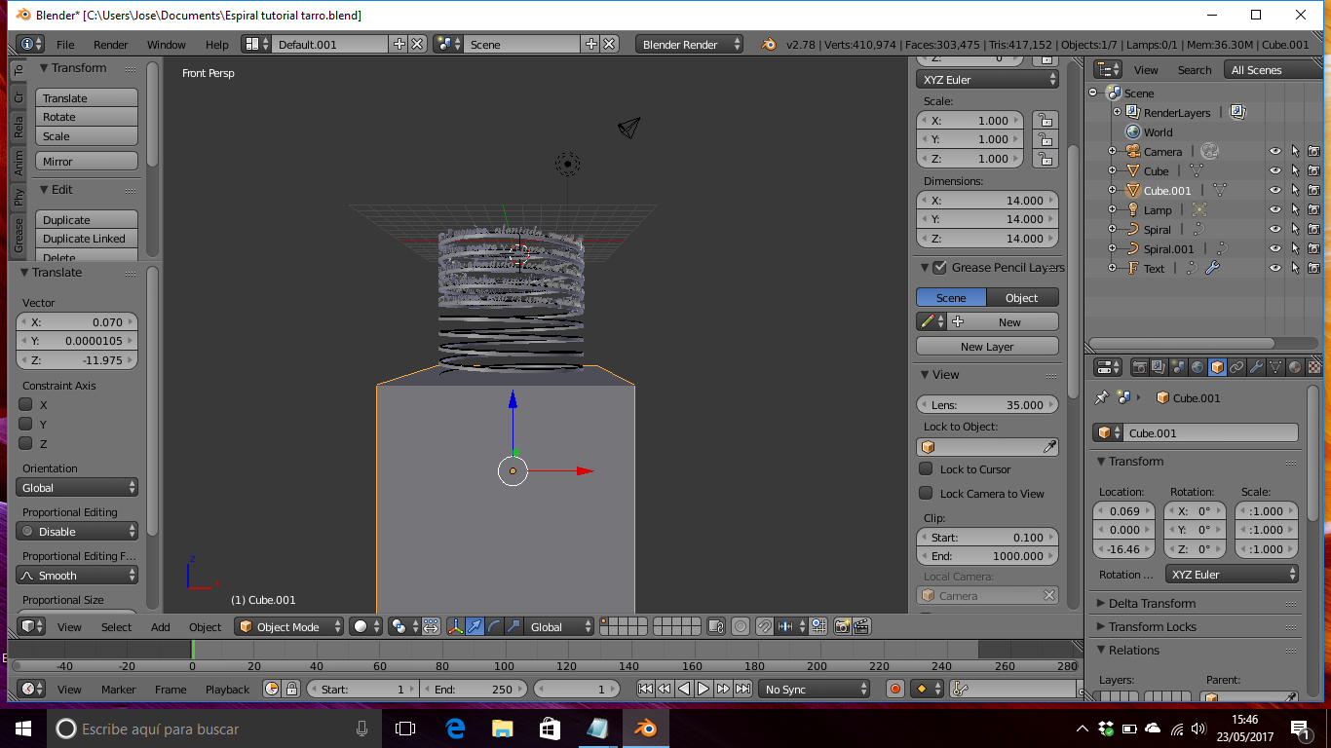The width and height of the screenshot is (1331, 748).
Task: Enable Lock to Cursor checkbox
Action: pyautogui.click(x=926, y=468)
